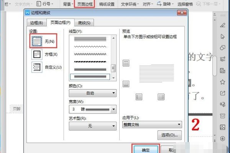The image size is (230, 153).
Task: Toggle the top border in preview
Action: (x=126, y=63)
